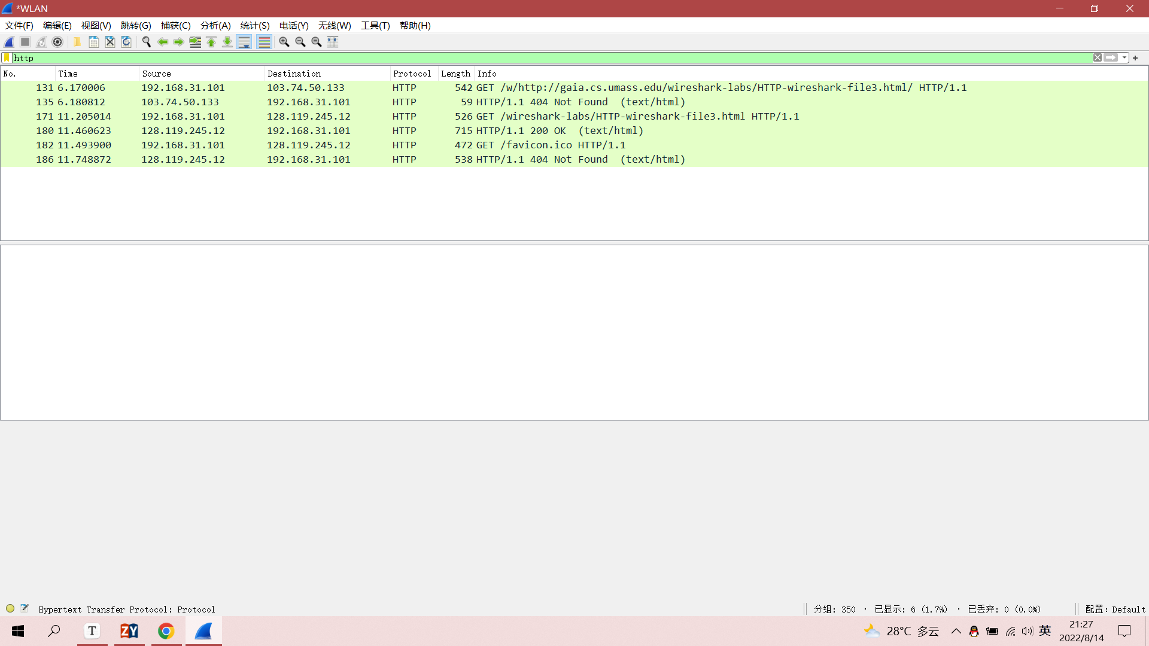Stop the running packet capture

tap(25, 42)
